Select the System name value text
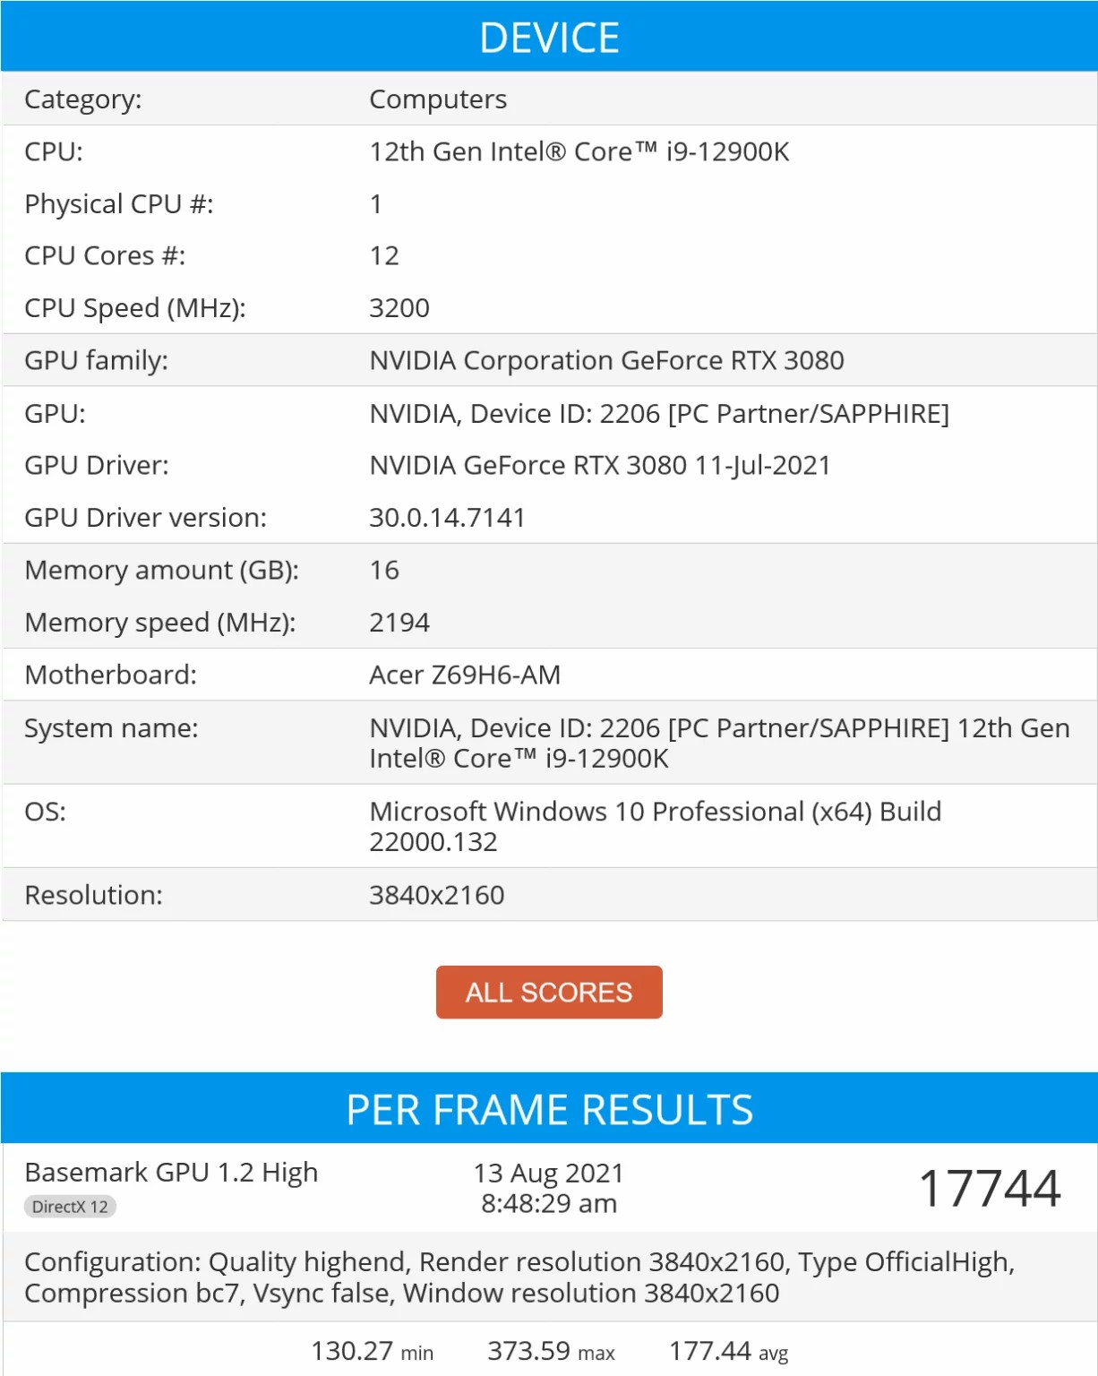 click(719, 743)
